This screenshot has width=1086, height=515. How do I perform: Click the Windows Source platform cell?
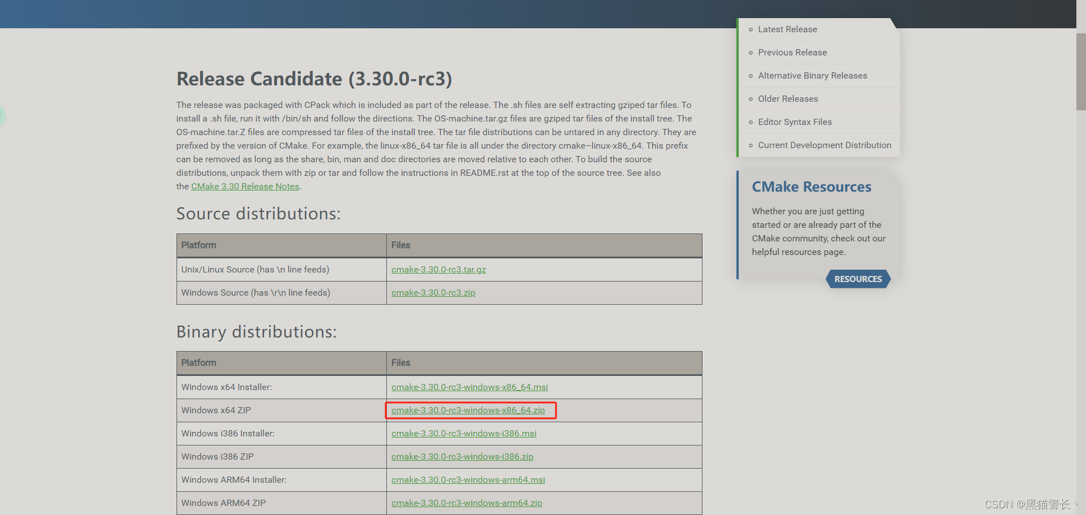tap(282, 293)
